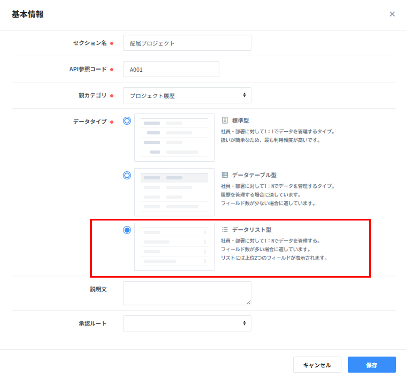Choose the データテーブル型 radio button
This screenshot has height=375, width=406.
[127, 176]
